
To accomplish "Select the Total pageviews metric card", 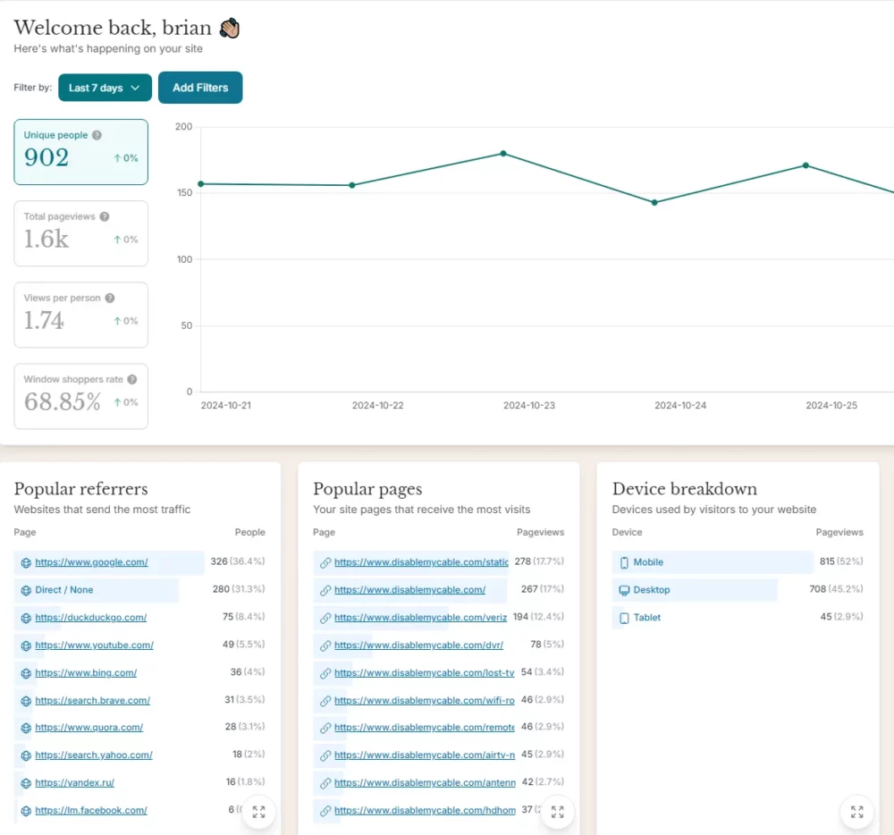I will pyautogui.click(x=80, y=232).
